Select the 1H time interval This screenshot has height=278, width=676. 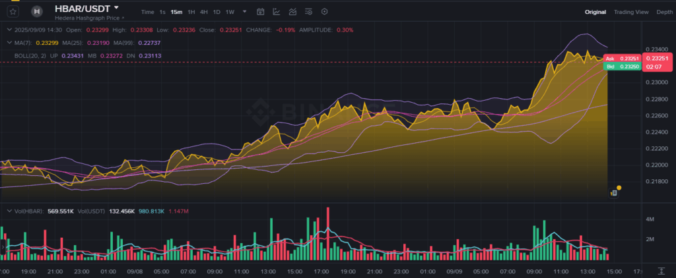click(191, 12)
